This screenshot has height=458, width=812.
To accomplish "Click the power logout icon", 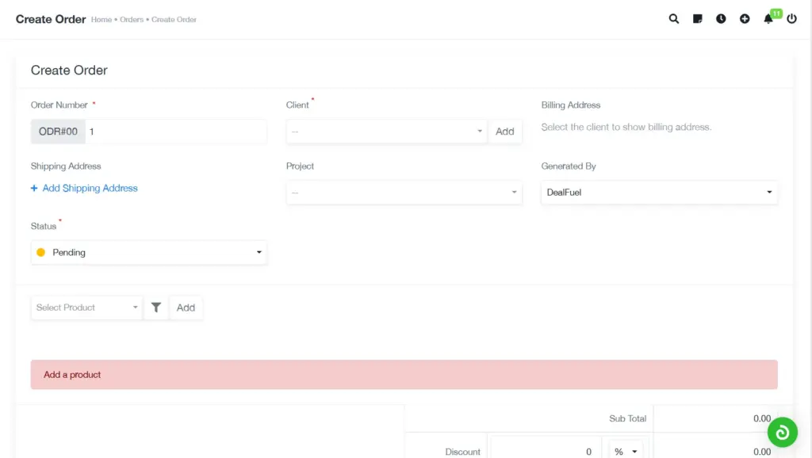I will (x=791, y=18).
